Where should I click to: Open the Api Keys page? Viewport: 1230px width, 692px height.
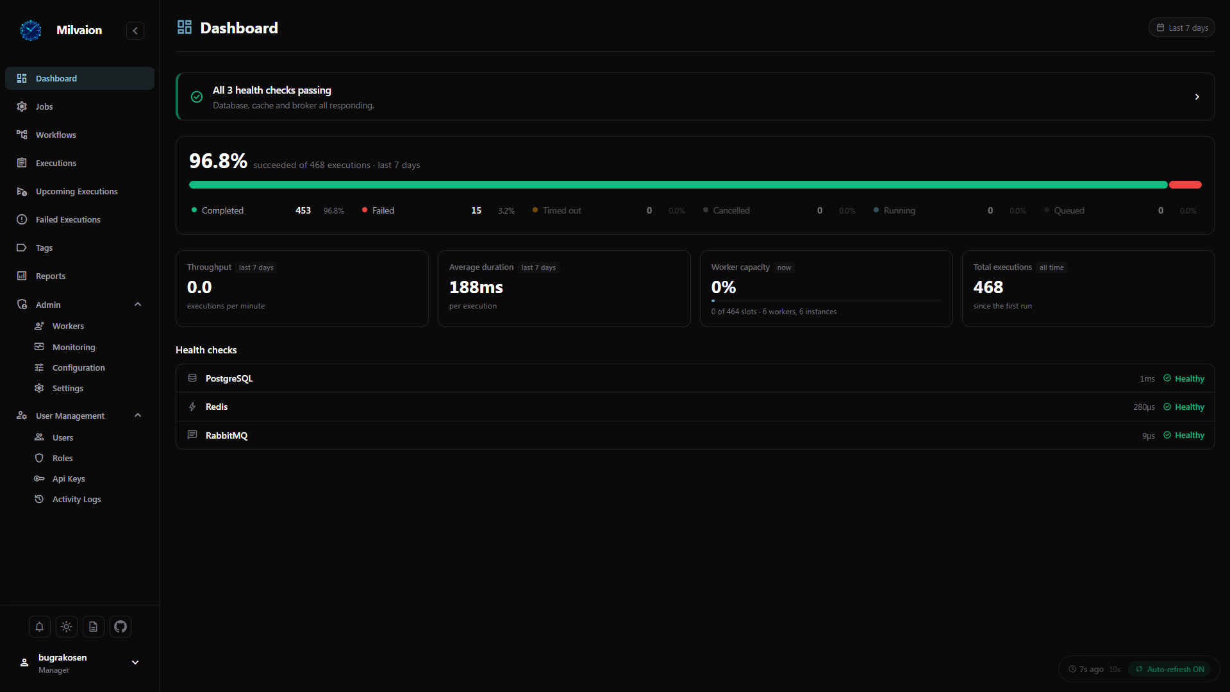click(x=69, y=478)
